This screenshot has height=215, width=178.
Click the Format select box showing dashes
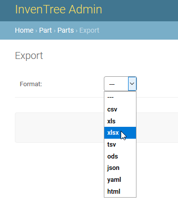pos(120,84)
